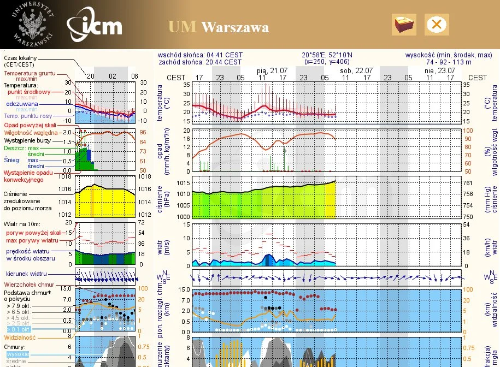
Task: Click legend entry 'Temp. punktu rosy'
Action: [28, 116]
